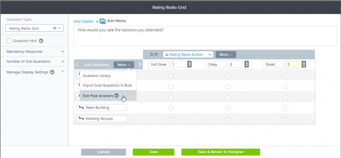This screenshot has width=341, height=158.
Task: Click the Add Media image icon
Action: click(103, 21)
